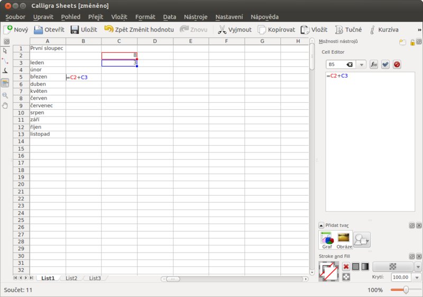Image resolution: width=423 pixels, height=297 pixels.
Task: Close the Přidat tvar docker
Action: (x=419, y=225)
